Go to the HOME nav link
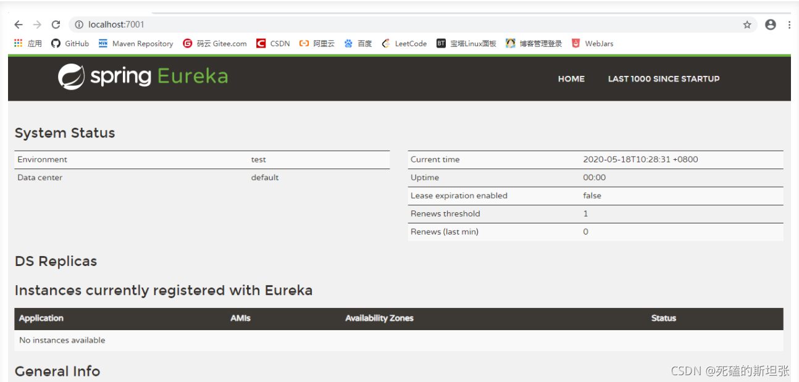Screen dimensions: 799x382 click(x=571, y=79)
